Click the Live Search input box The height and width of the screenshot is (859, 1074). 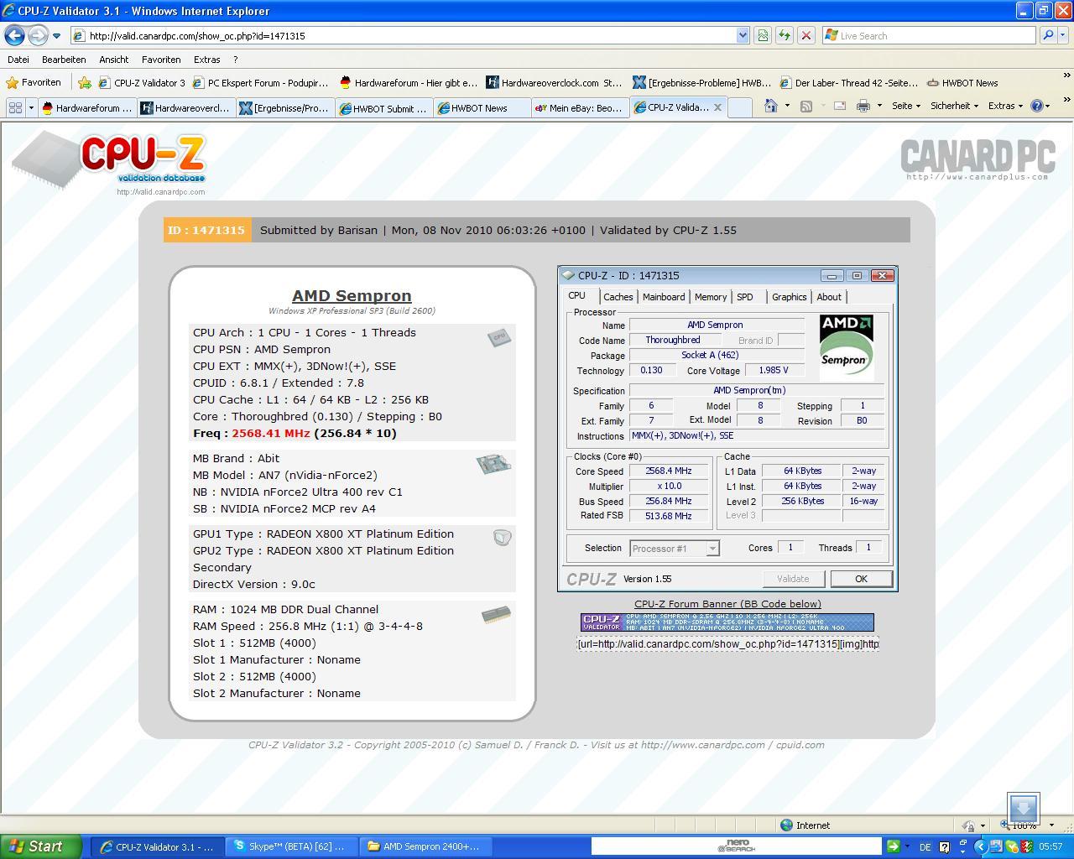pos(930,35)
